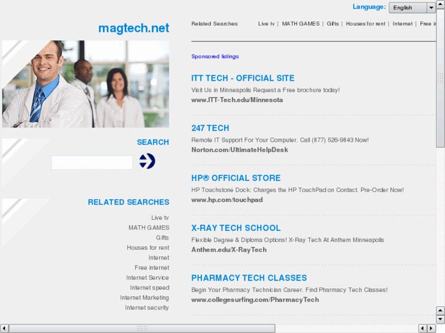445x333 pixels.
Task: Click the vertical scrollbar down arrow at bottom
Action: click(x=440, y=320)
